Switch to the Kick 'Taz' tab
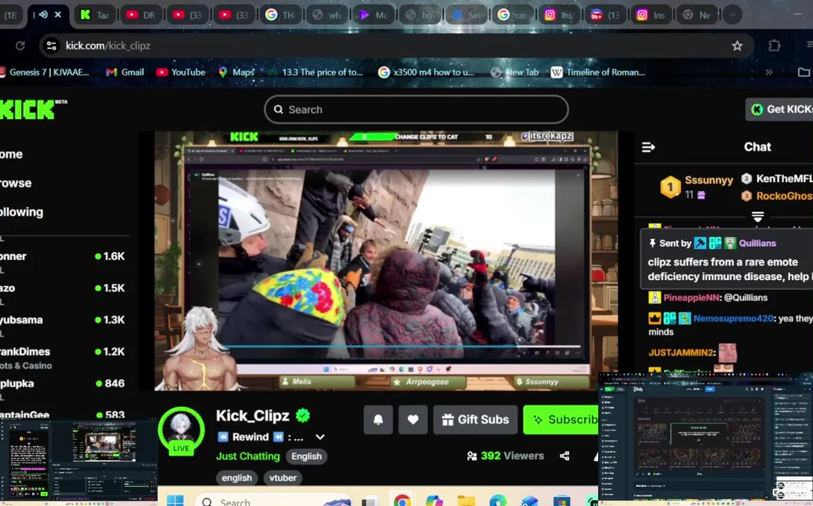This screenshot has height=506, width=813. pyautogui.click(x=95, y=15)
